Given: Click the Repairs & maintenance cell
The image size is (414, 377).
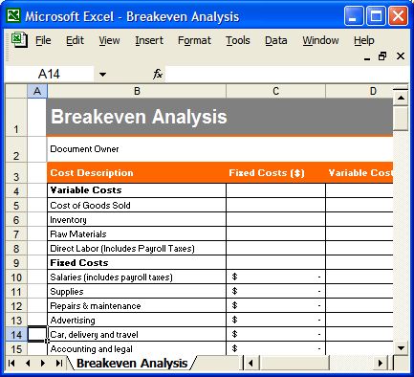Looking at the screenshot, I should pos(137,305).
